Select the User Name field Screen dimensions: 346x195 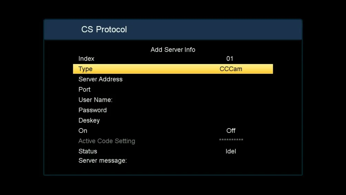[x=95, y=100]
